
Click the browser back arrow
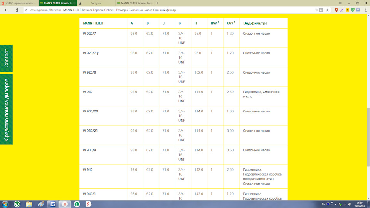[x=6, y=10]
